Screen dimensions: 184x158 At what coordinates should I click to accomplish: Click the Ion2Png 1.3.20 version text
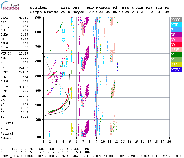click(171, 156)
